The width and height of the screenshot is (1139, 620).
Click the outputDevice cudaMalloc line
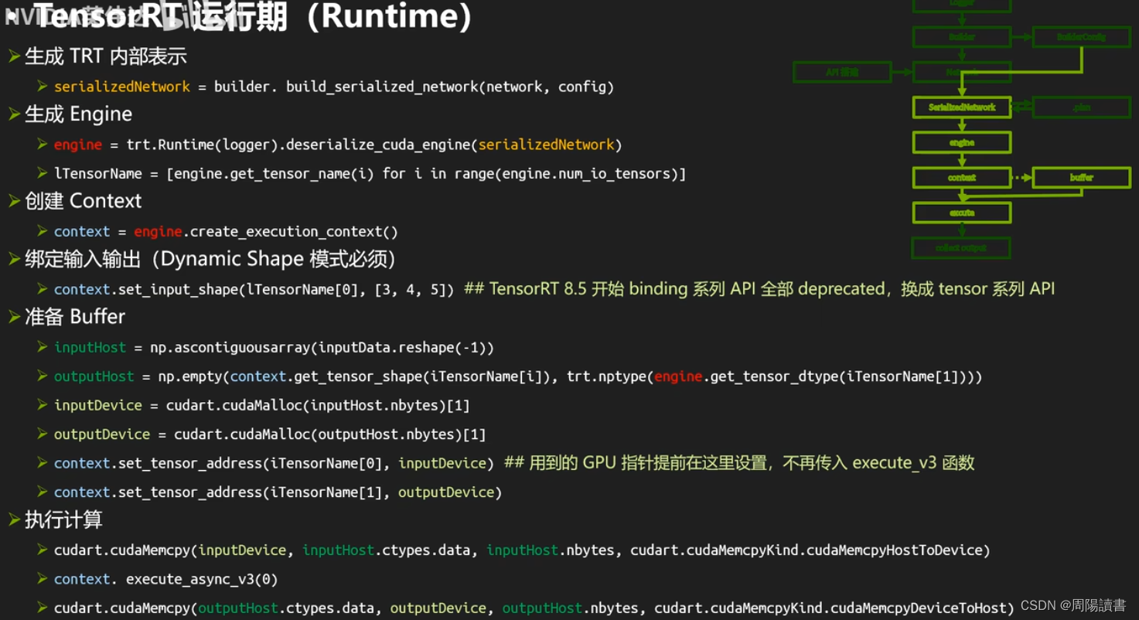coord(270,434)
